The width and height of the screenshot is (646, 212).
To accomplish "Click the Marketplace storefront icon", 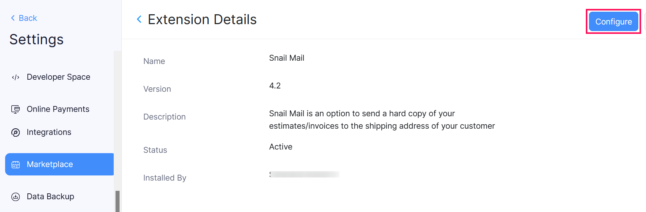I will coord(15,164).
